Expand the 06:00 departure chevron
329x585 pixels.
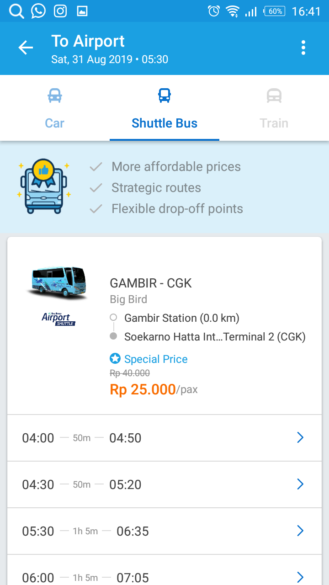(300, 577)
